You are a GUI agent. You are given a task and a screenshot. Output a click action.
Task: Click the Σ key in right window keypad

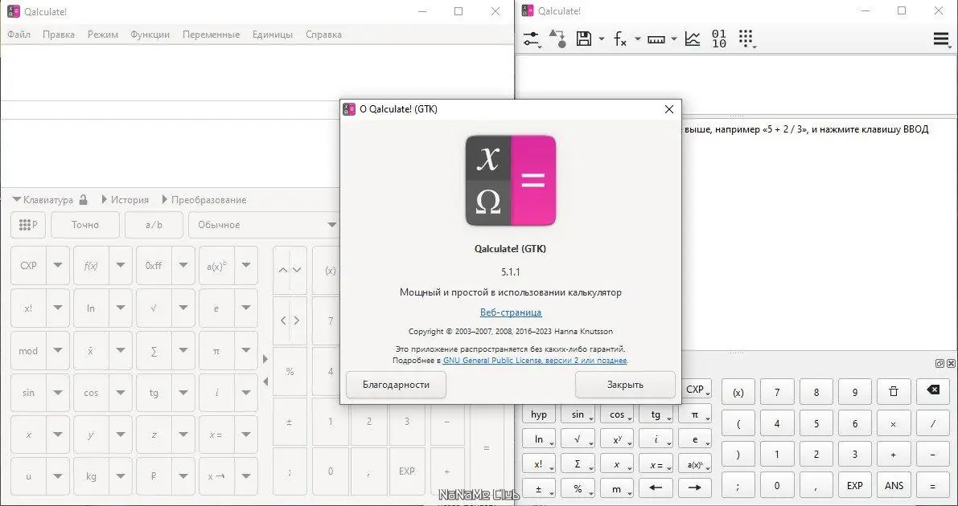click(x=578, y=464)
